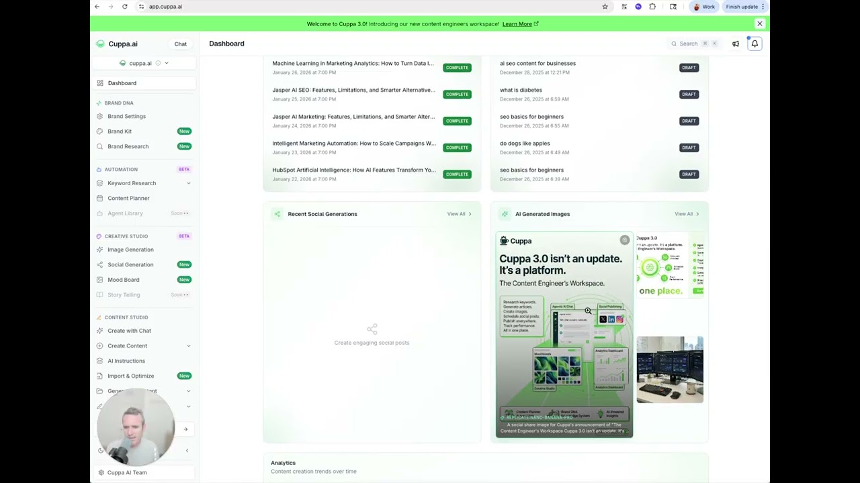The image size is (860, 483).
Task: Collapse the sidebar with the left chevron
Action: 187,451
